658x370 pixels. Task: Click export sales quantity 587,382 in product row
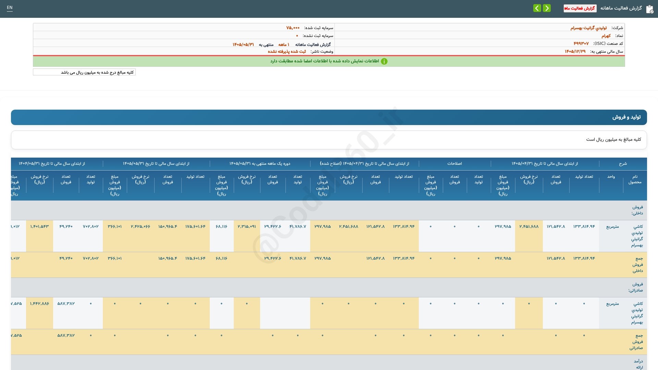tap(66, 304)
